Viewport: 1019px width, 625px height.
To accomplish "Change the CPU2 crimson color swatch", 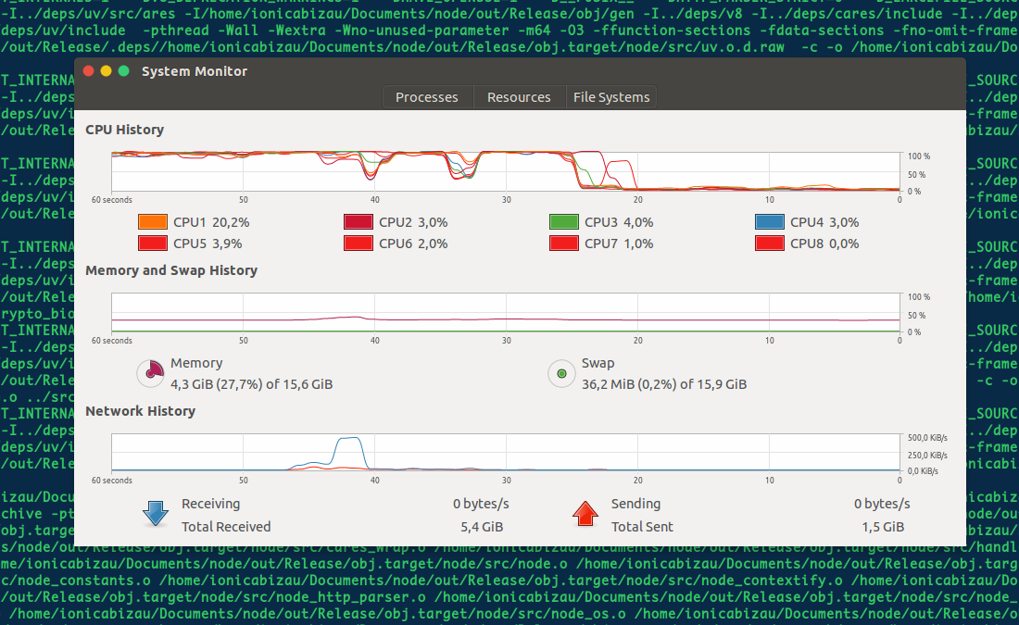I will point(358,222).
